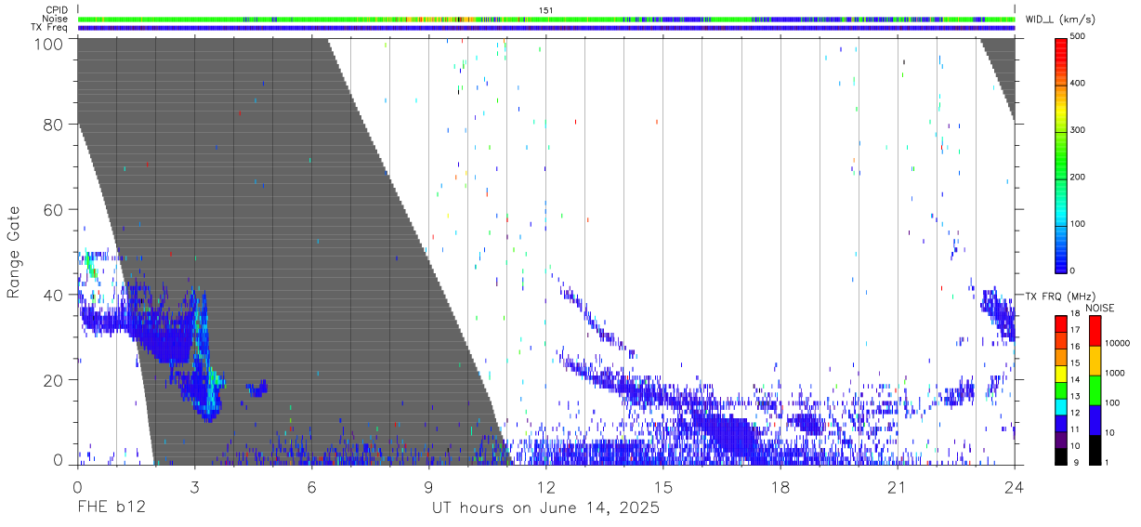Click the 21 hour tick label

click(897, 486)
